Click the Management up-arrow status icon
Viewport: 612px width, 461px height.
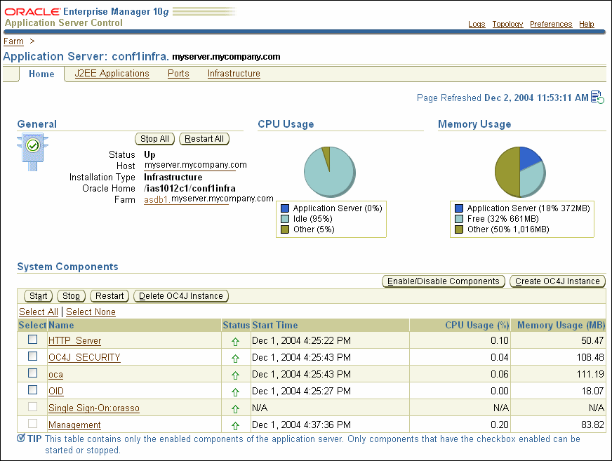(235, 425)
